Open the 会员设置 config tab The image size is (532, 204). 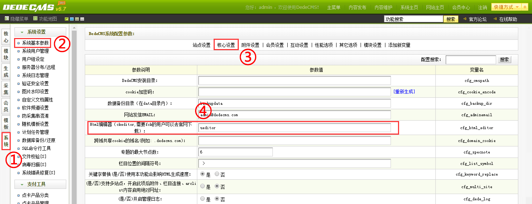(275, 45)
